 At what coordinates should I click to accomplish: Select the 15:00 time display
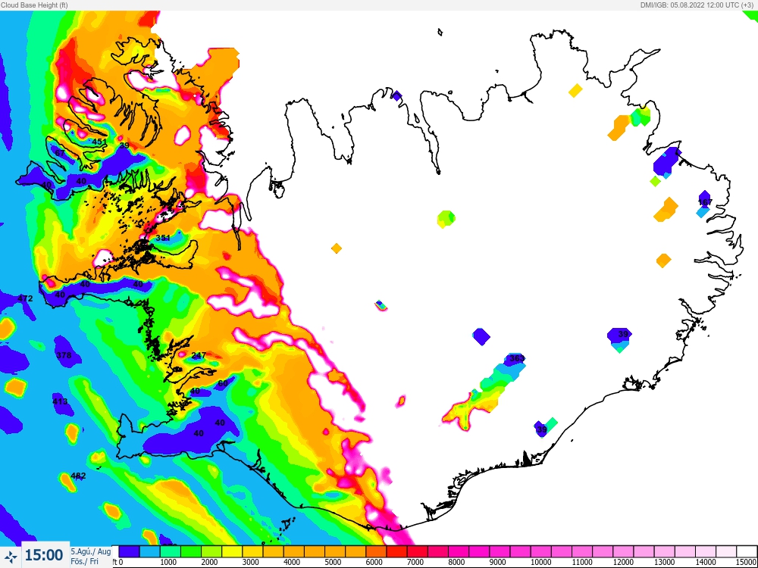click(43, 555)
